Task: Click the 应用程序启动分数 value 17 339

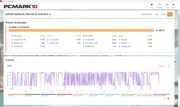Action: [x=42, y=40]
